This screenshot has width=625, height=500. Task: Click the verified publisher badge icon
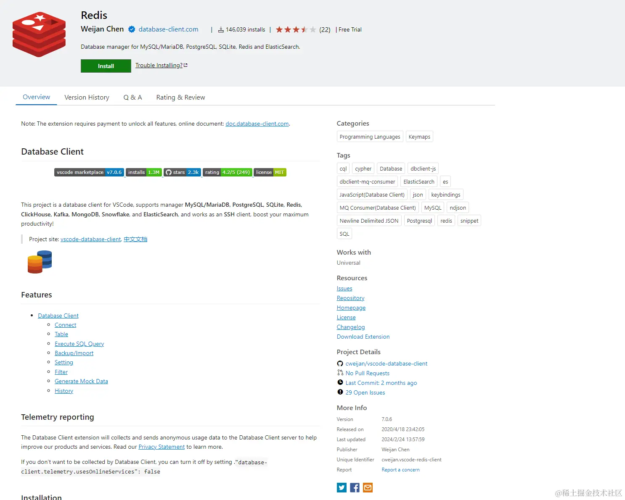pos(132,29)
